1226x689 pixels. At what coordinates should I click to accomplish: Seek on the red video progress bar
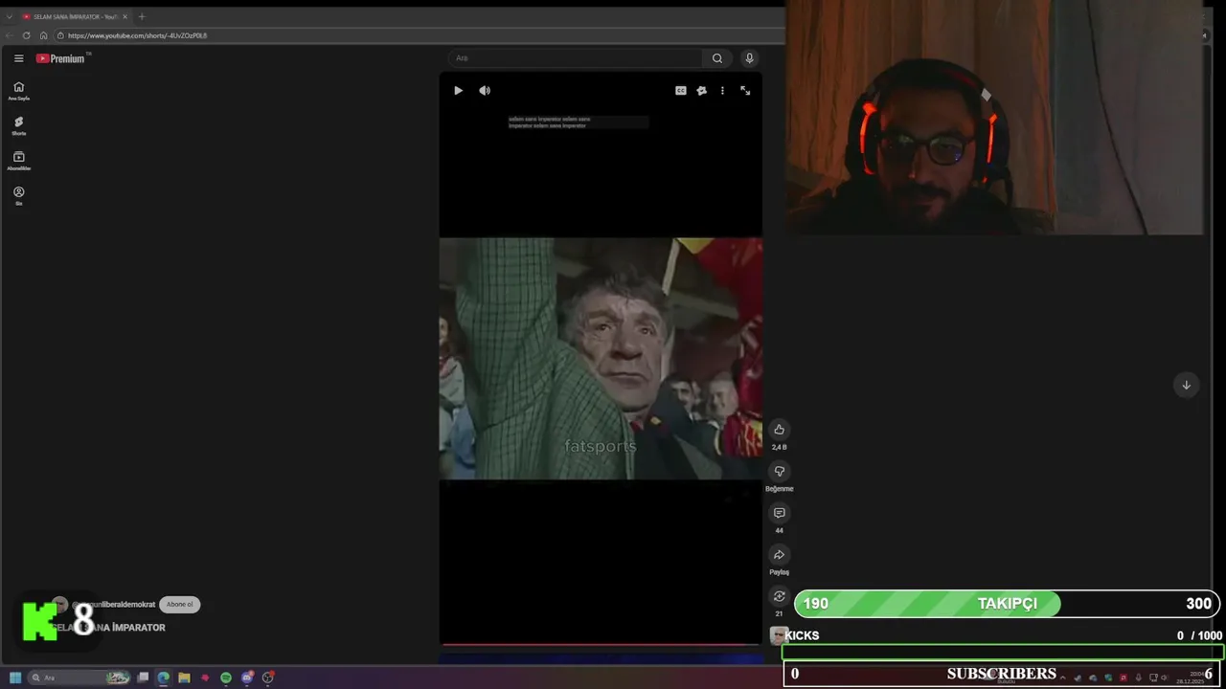click(x=601, y=644)
